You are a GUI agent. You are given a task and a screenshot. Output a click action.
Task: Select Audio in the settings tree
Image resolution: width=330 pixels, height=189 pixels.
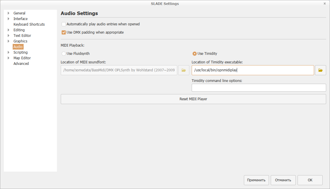18,47
